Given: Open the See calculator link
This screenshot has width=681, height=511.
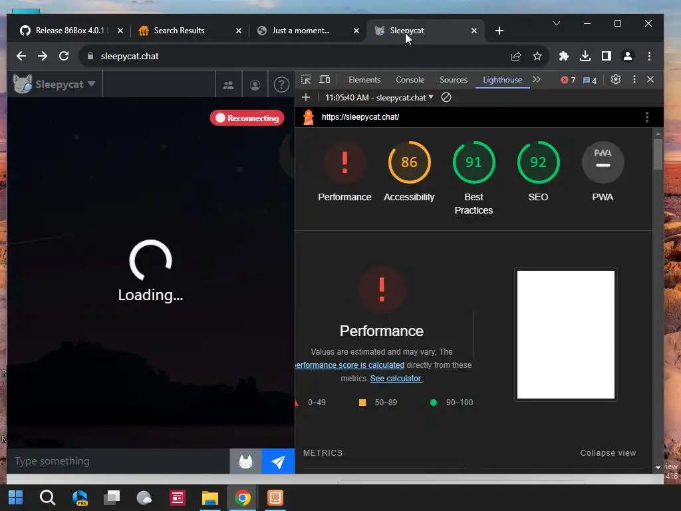Looking at the screenshot, I should click(396, 379).
